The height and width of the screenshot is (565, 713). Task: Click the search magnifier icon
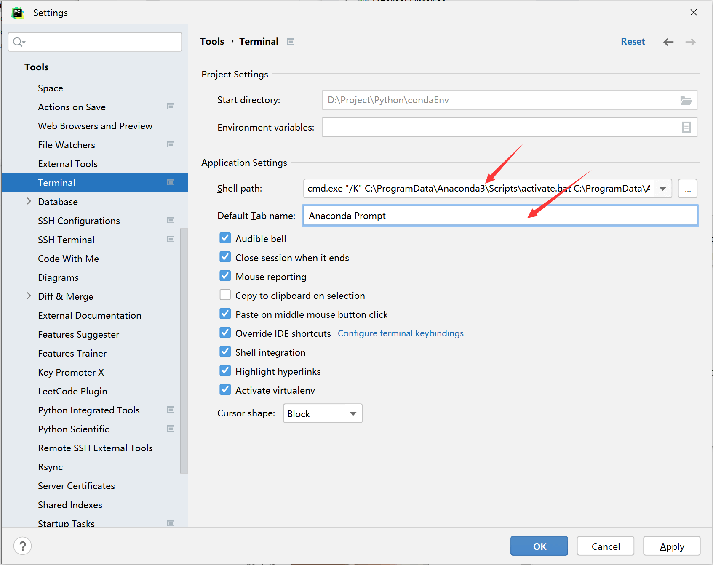tap(19, 42)
